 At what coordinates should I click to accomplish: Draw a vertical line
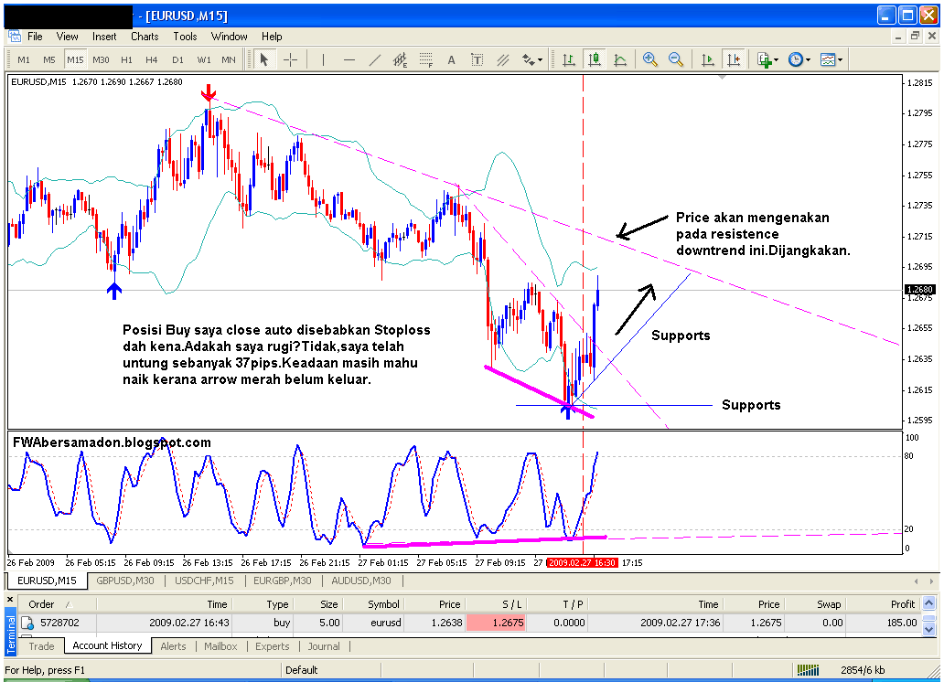(x=323, y=59)
